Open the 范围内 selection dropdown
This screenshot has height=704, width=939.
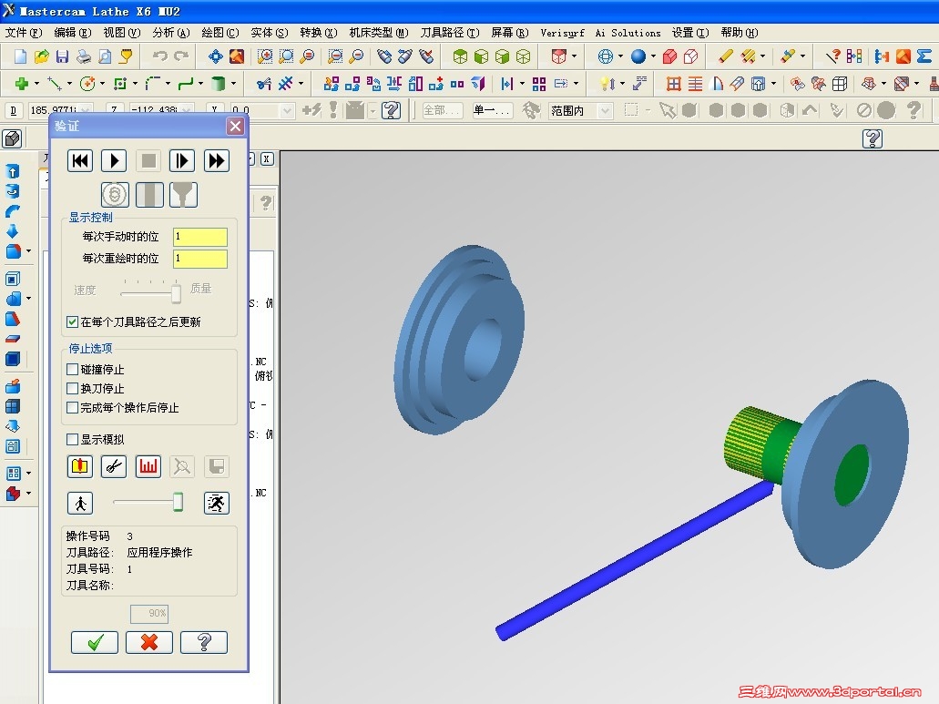click(x=606, y=111)
